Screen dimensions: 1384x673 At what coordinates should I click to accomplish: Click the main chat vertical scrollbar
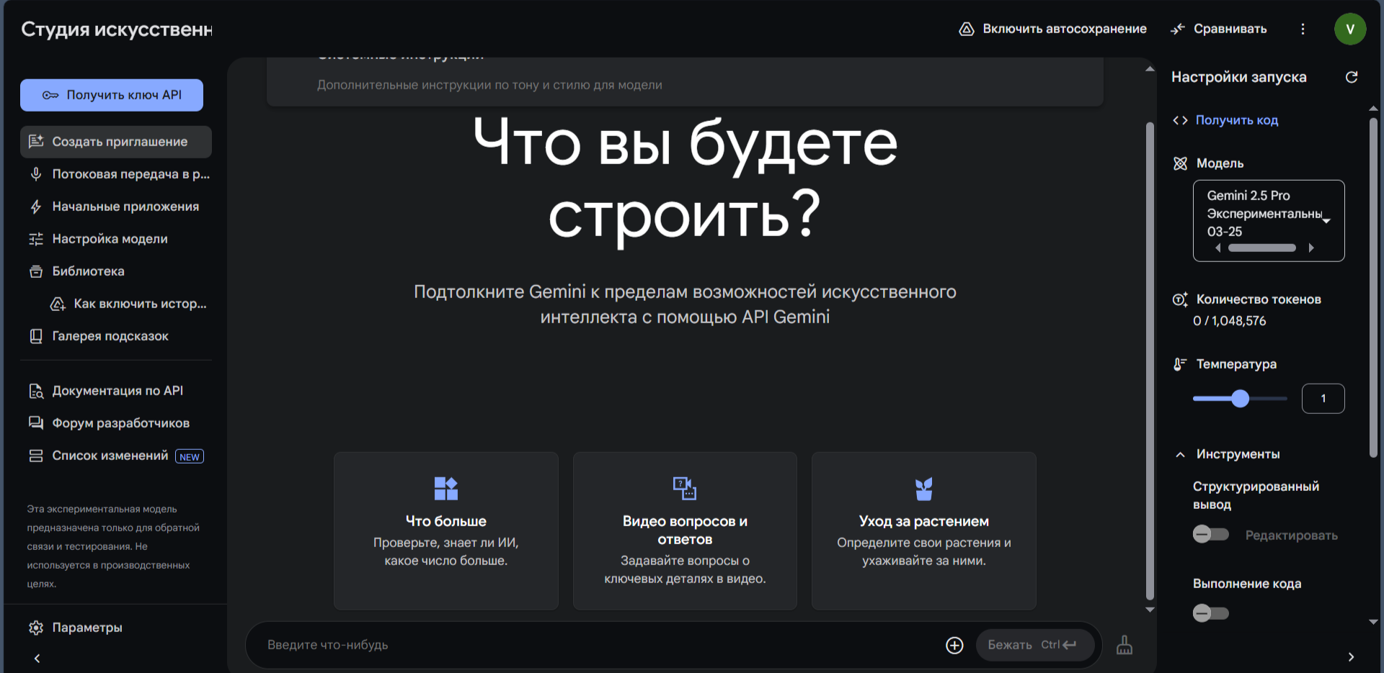tap(1150, 360)
